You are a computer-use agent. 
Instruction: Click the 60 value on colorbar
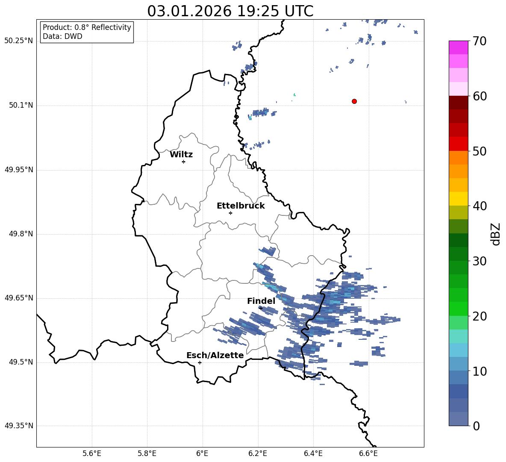[x=480, y=96]
